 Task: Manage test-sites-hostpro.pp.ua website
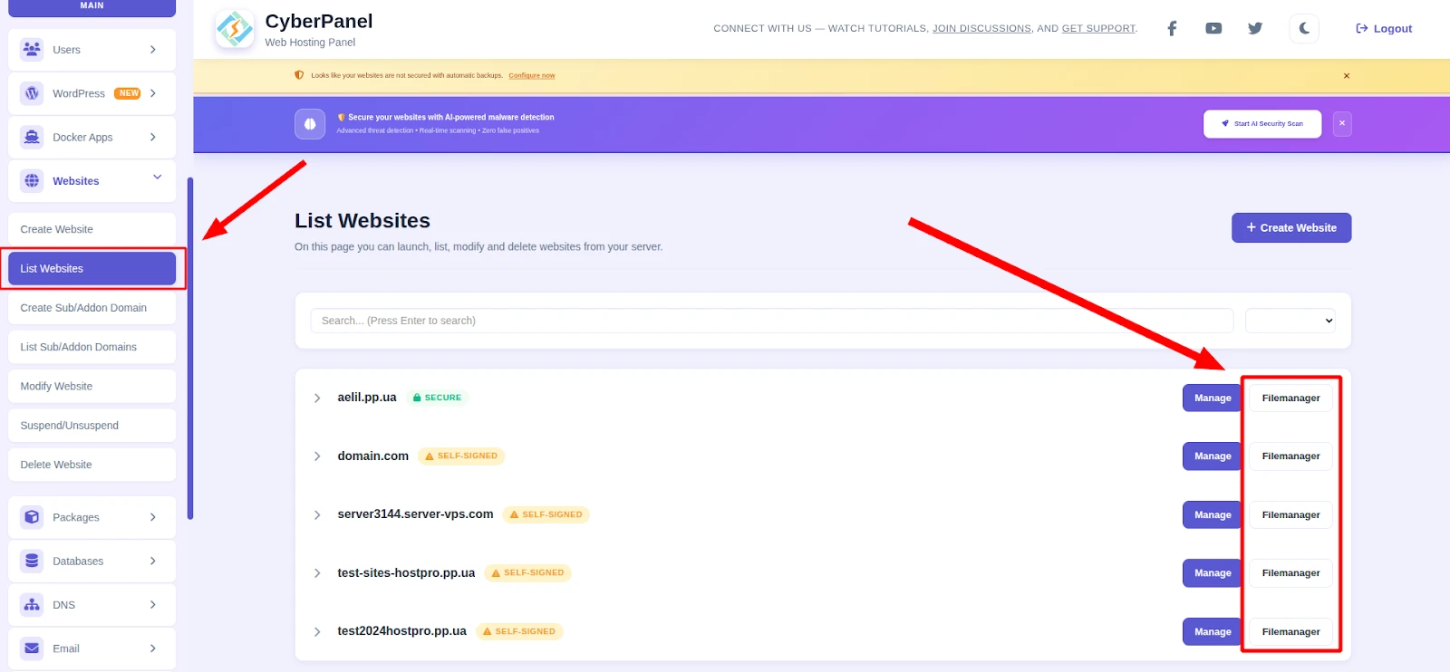[1213, 573]
